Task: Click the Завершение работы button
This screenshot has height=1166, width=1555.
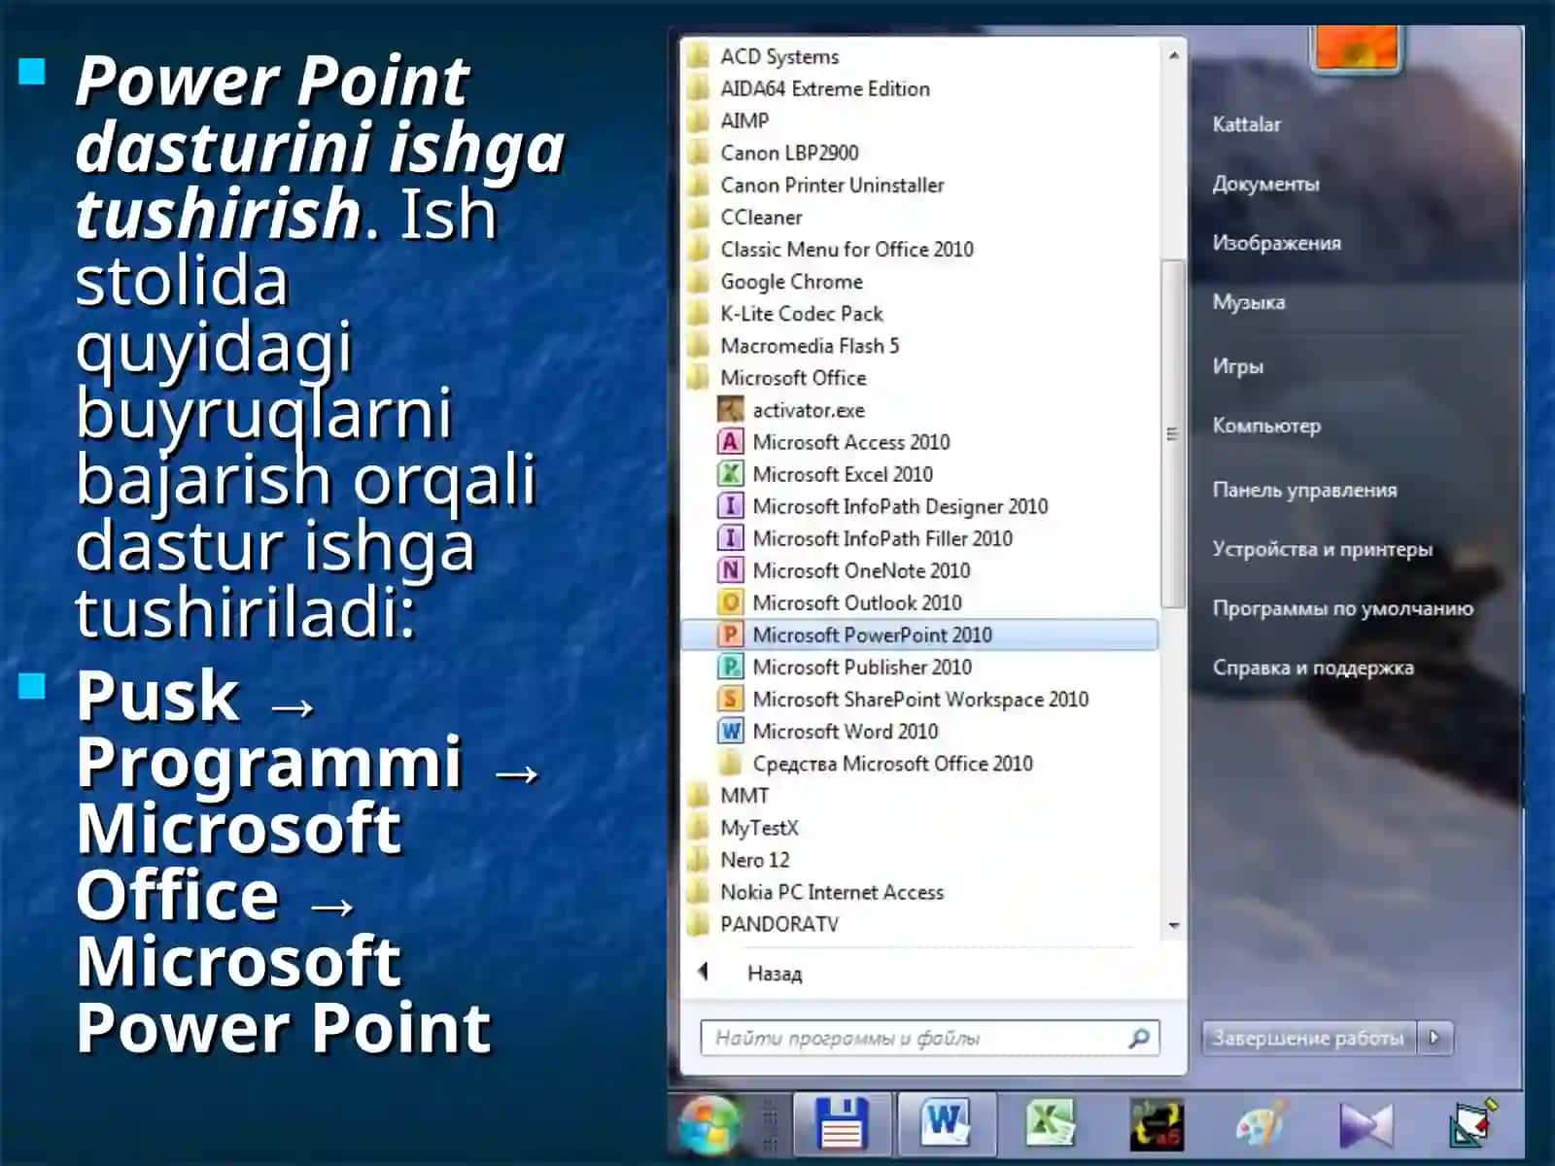Action: point(1309,1038)
